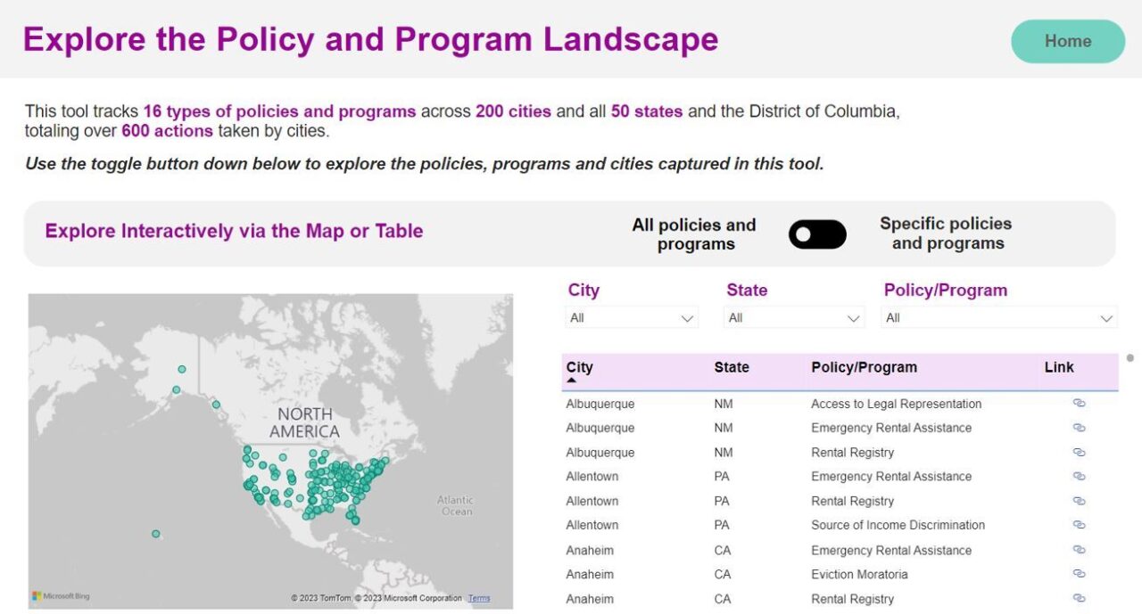
Task: Sort table by Policy/Program column header
Action: 864,367
